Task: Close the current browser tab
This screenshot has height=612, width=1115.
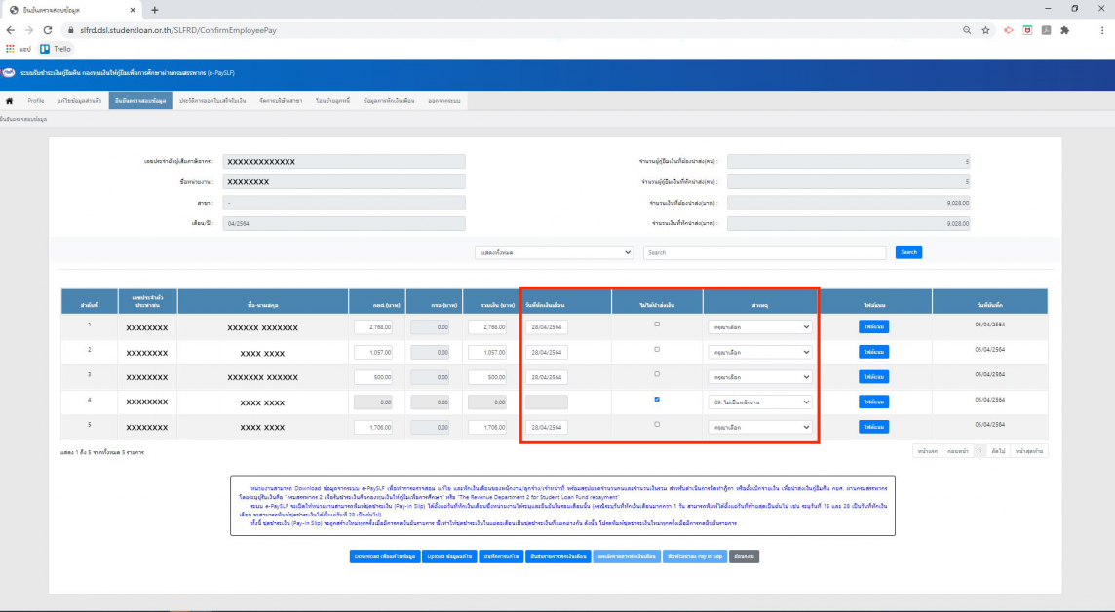Action: 133,10
